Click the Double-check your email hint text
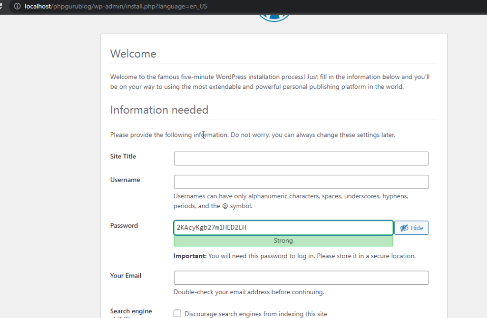This screenshot has height=318, width=487. pyautogui.click(x=249, y=292)
